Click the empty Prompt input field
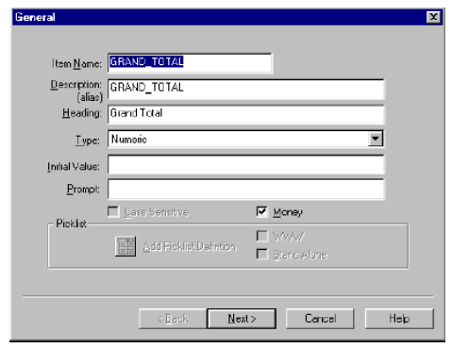Image resolution: width=452 pixels, height=348 pixels. (245, 189)
